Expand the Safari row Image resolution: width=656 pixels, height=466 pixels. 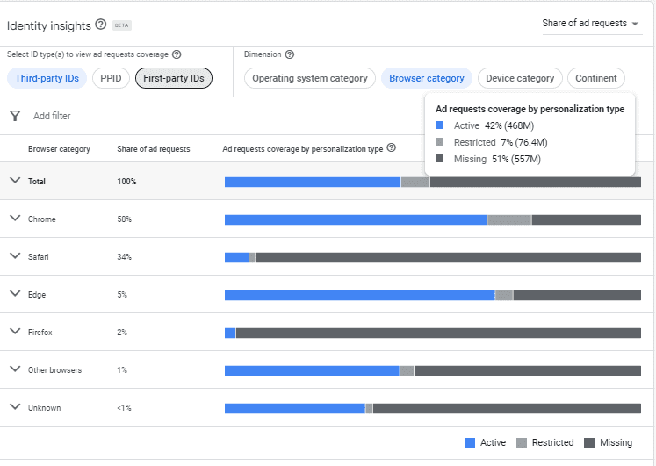(x=14, y=255)
